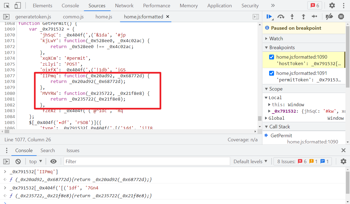Viewport: 350px width, 204px height.
Task: Open the Security tab
Action: (250, 6)
